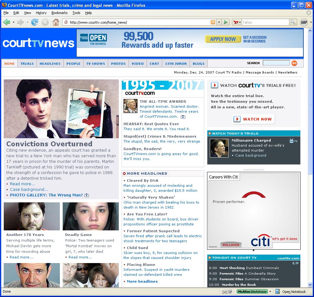Click the URL address bar
The image size is (314, 297).
pyautogui.click(x=139, y=22)
